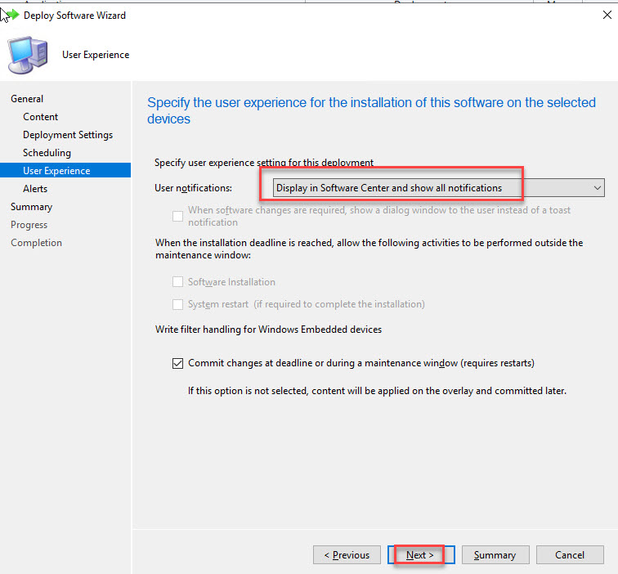Cancel the deployment wizard
Image resolution: width=618 pixels, height=574 pixels.
[x=570, y=555]
